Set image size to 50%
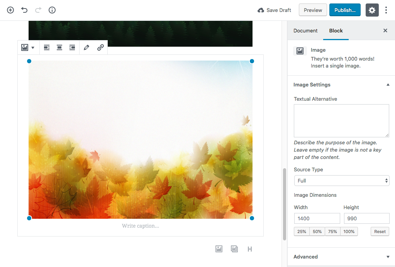395x267 pixels. [317, 232]
